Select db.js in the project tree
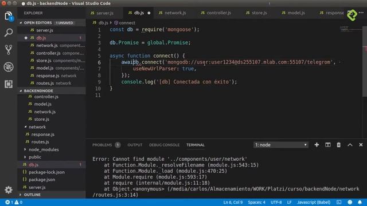Image resolution: width=367 pixels, height=206 pixels. coord(52,165)
